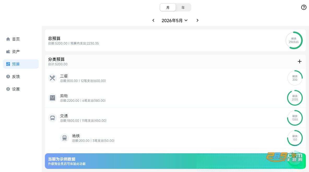Go to previous month with left chevron
The width and height of the screenshot is (309, 172).
153,21
